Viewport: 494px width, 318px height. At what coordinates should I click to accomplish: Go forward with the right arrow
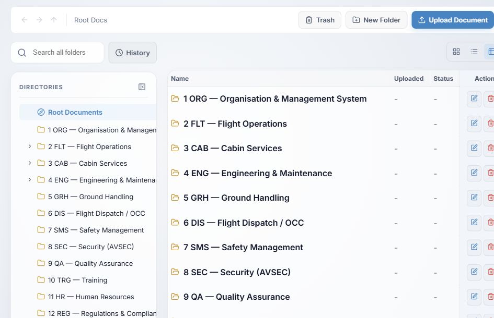point(39,20)
